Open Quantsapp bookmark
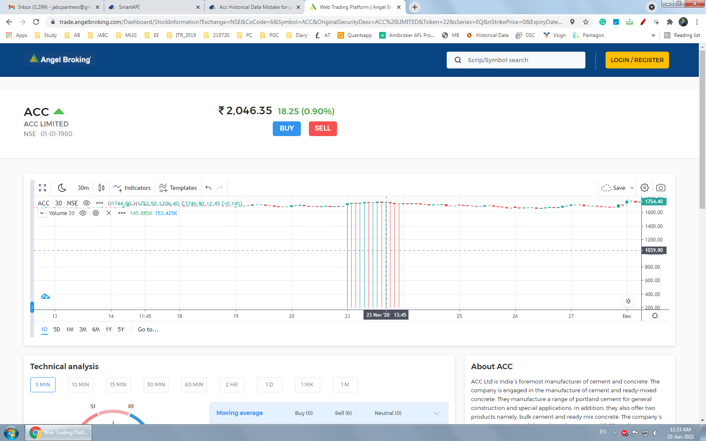Viewport: 706px width, 441px height. click(355, 35)
